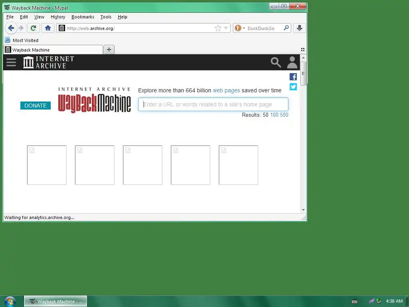Select the Wayback Machine tab

[53, 50]
